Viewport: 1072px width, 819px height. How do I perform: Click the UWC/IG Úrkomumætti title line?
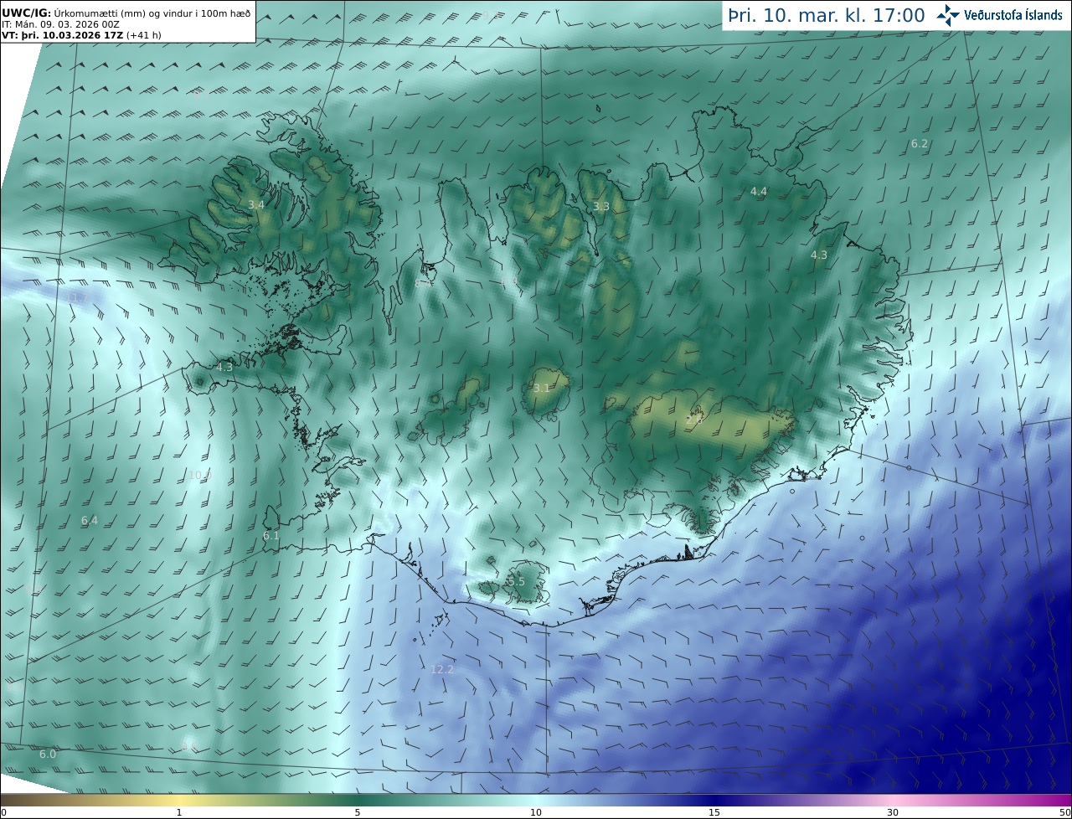tap(126, 13)
